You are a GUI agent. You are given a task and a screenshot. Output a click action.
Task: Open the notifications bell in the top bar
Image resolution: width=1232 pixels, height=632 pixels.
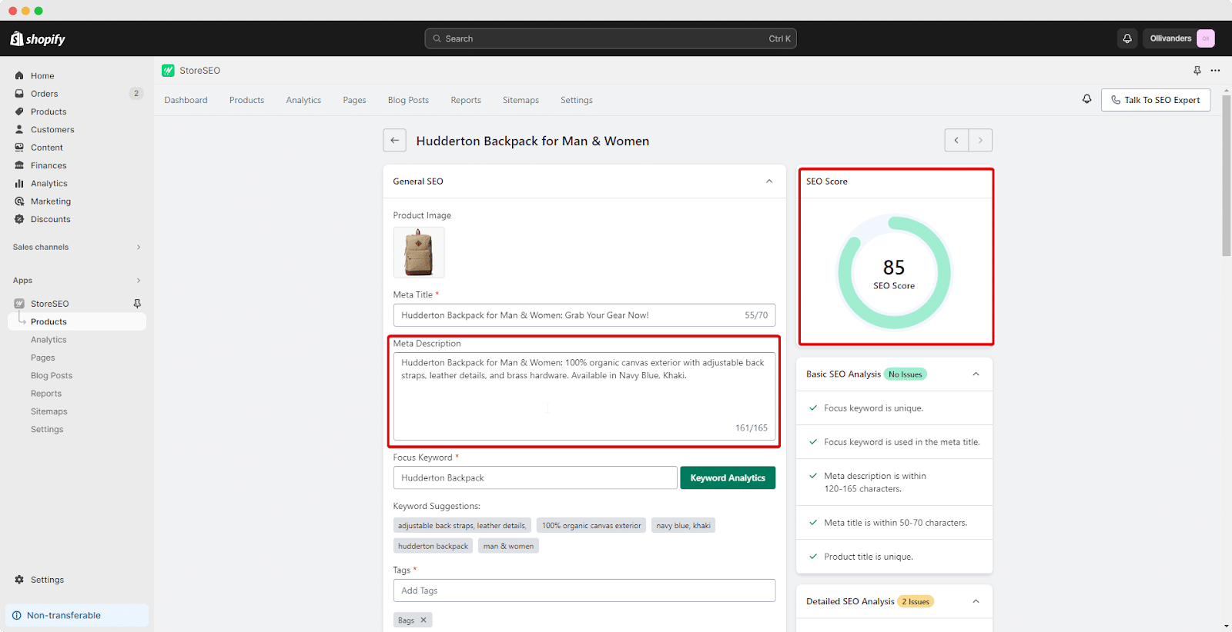(x=1127, y=38)
